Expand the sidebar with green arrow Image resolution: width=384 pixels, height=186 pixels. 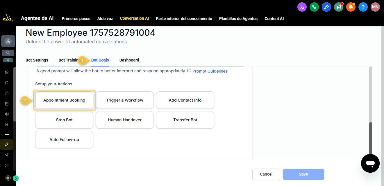pyautogui.click(x=16, y=178)
